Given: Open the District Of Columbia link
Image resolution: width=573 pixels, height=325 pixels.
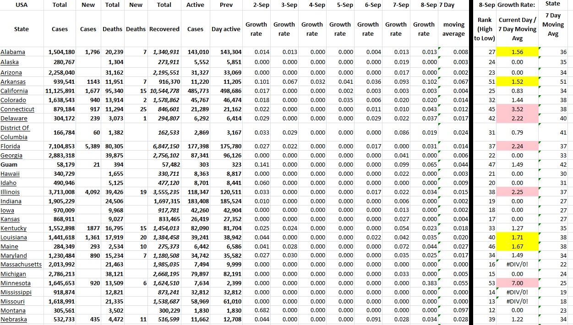Looking at the screenshot, I should point(15,132).
